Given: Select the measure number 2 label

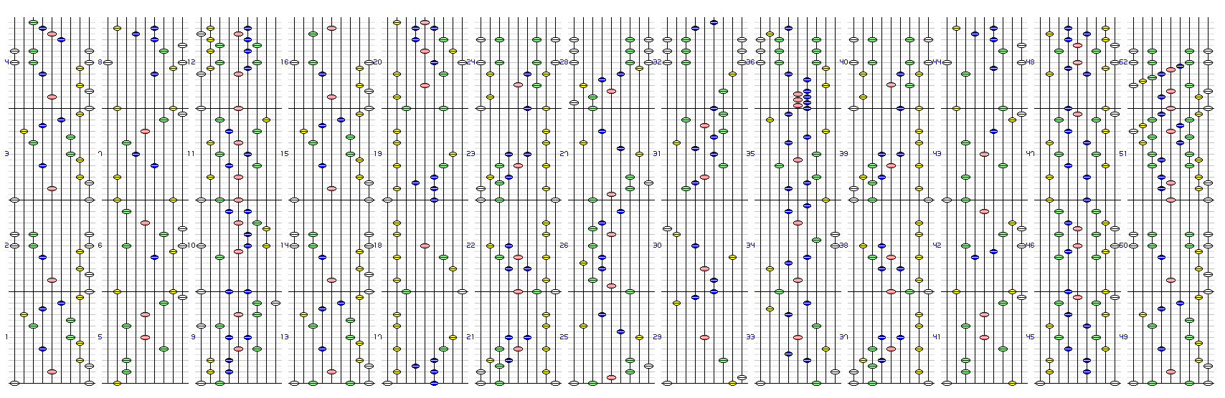Looking at the screenshot, I should [x=6, y=246].
